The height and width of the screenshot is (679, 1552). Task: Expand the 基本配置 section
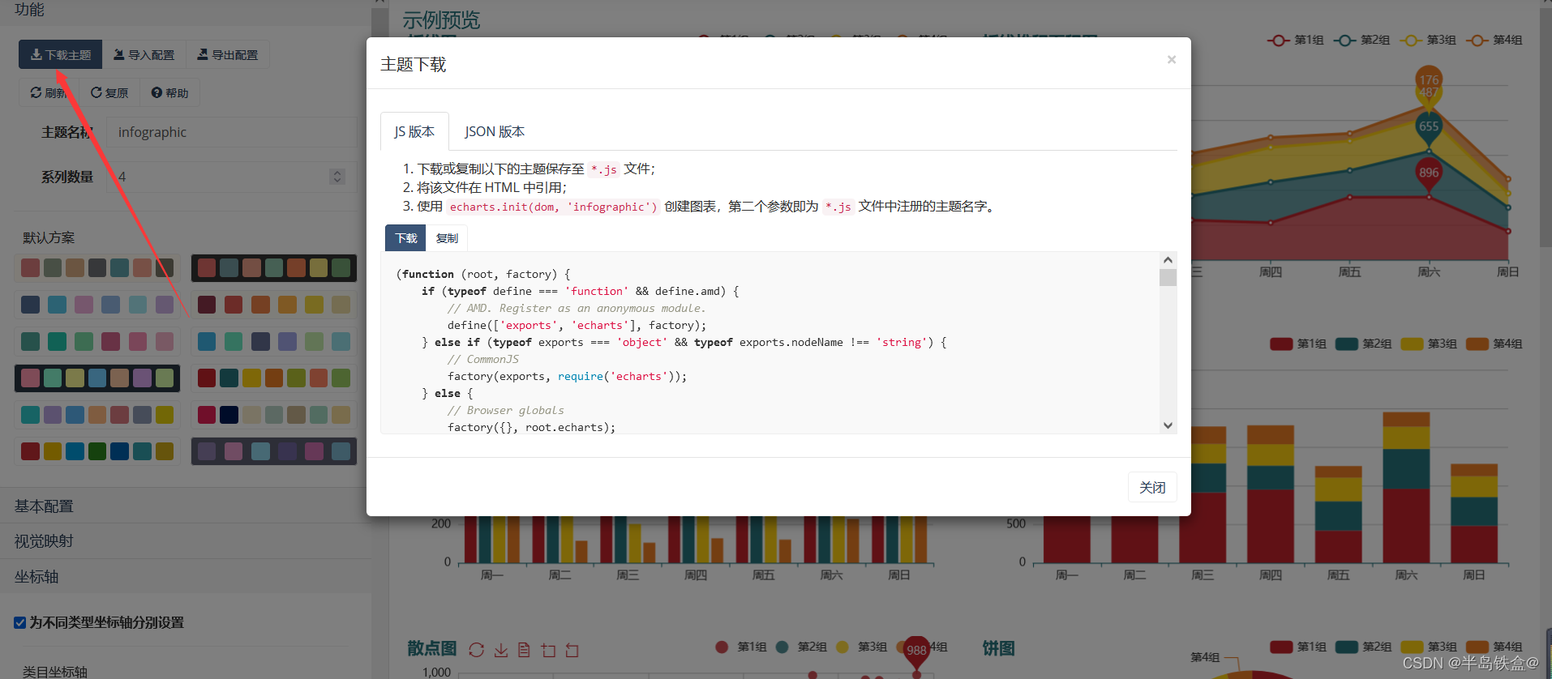click(x=186, y=506)
